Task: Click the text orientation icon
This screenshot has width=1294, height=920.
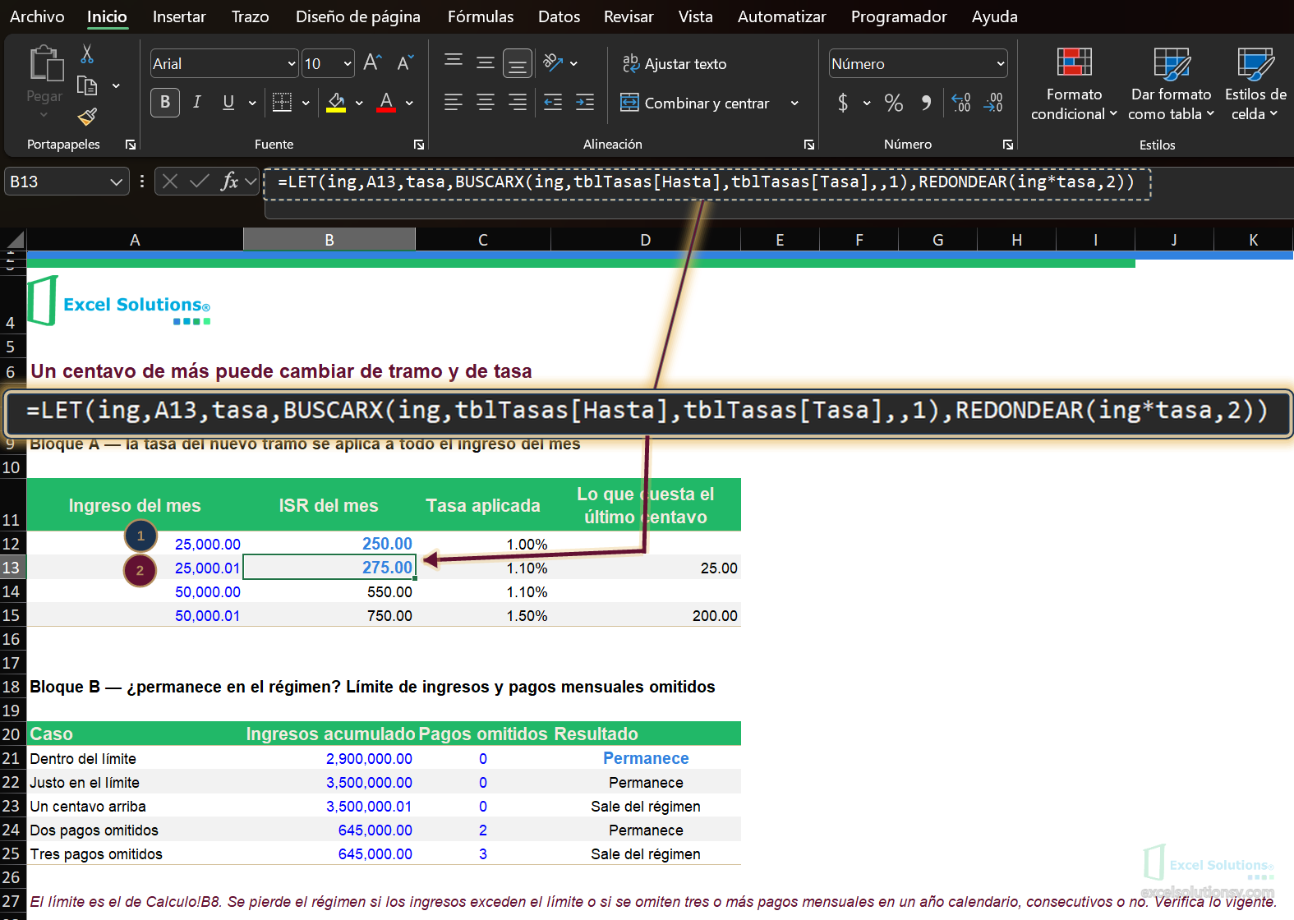Action: [553, 62]
